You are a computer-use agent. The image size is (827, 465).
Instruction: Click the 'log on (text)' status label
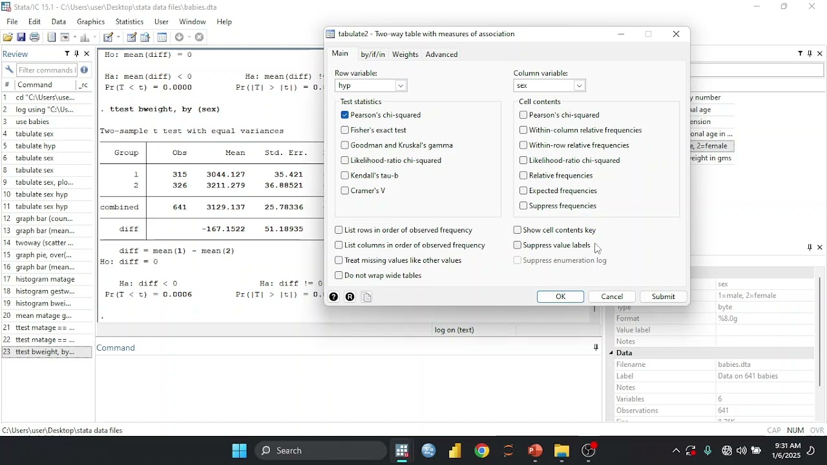pos(455,331)
